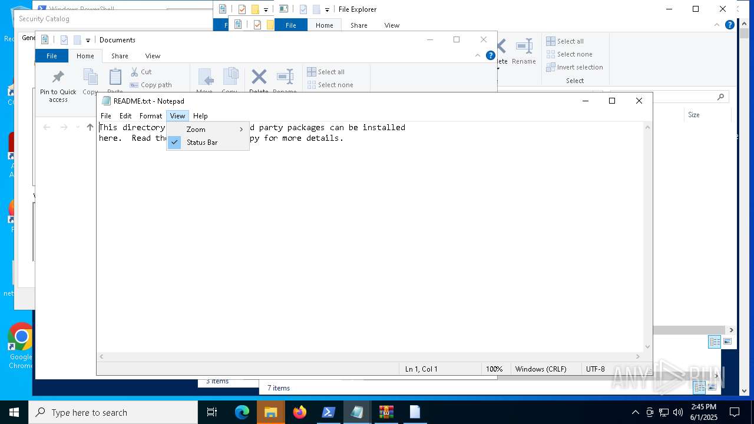Switch to PowerShell from the taskbar
This screenshot has height=424, width=754.
coord(329,412)
